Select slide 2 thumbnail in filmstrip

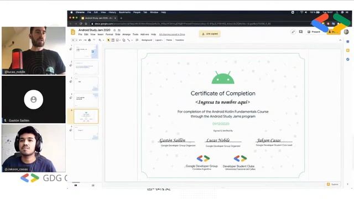[86, 67]
